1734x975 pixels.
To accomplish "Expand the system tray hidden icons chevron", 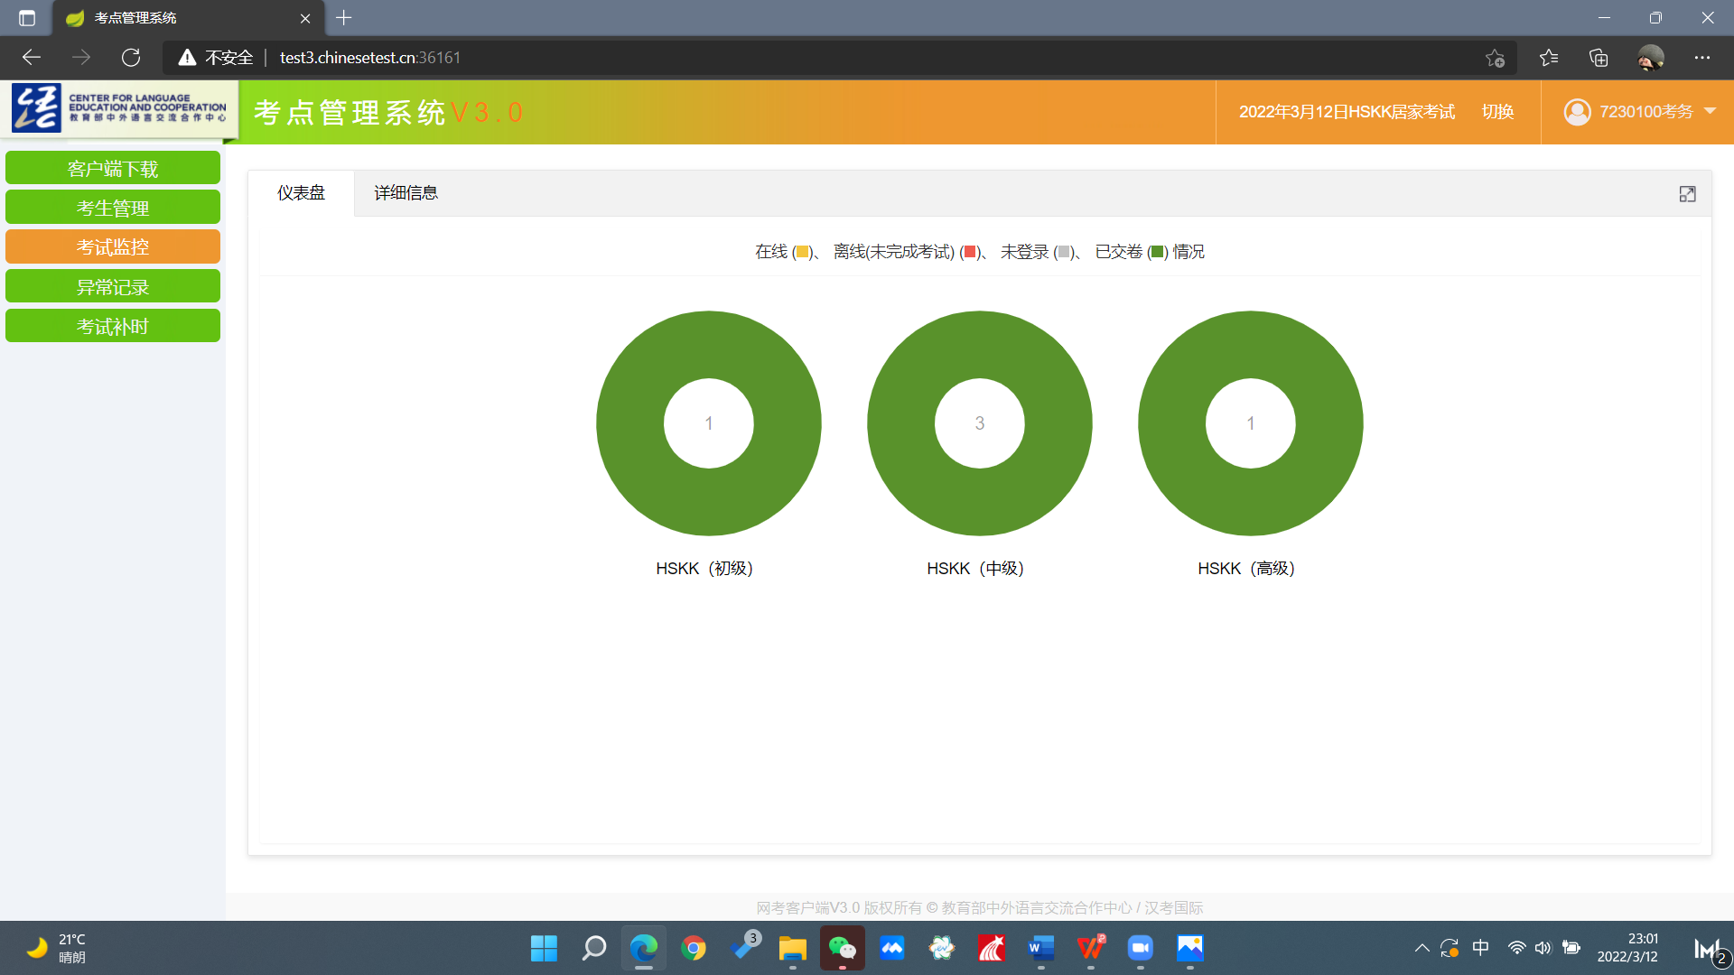I will [1422, 948].
